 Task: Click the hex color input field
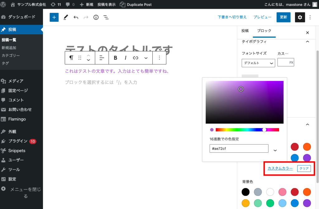pos(239,149)
